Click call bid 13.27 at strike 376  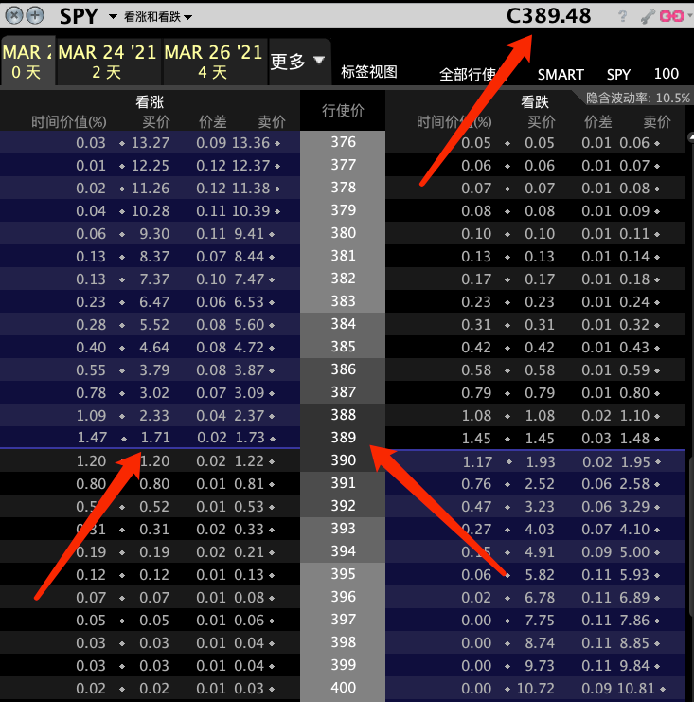coord(151,143)
